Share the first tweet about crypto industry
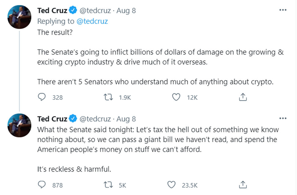This screenshot has height=195, width=297. tap(242, 97)
